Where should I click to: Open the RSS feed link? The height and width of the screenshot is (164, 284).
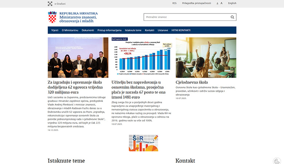click(x=174, y=3)
